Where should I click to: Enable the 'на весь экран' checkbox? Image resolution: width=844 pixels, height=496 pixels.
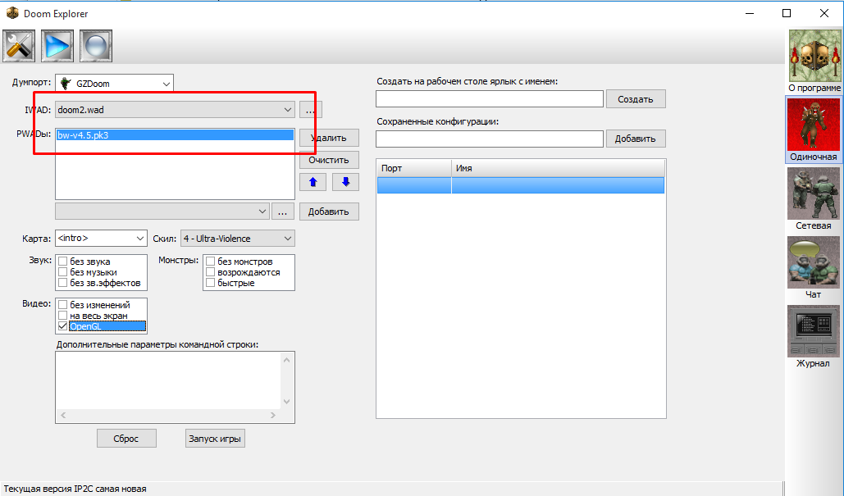[x=63, y=316]
